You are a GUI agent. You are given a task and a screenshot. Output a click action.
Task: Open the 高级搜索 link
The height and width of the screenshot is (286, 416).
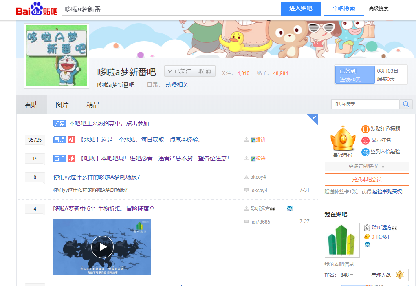coord(379,9)
